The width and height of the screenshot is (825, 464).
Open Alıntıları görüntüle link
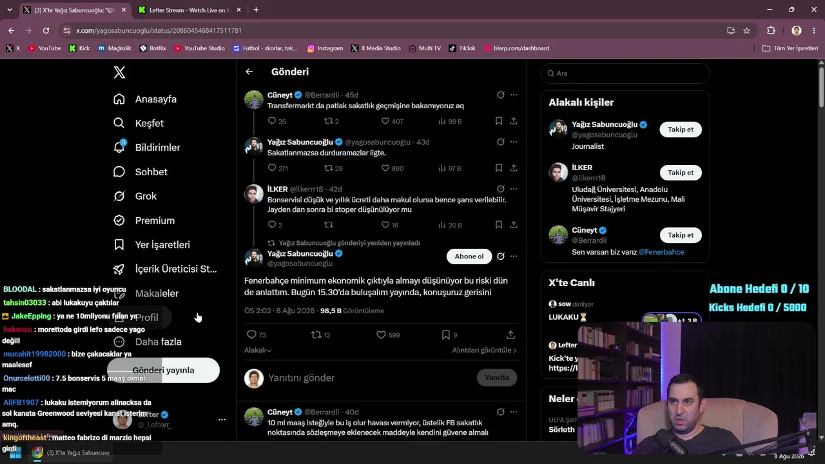[484, 350]
